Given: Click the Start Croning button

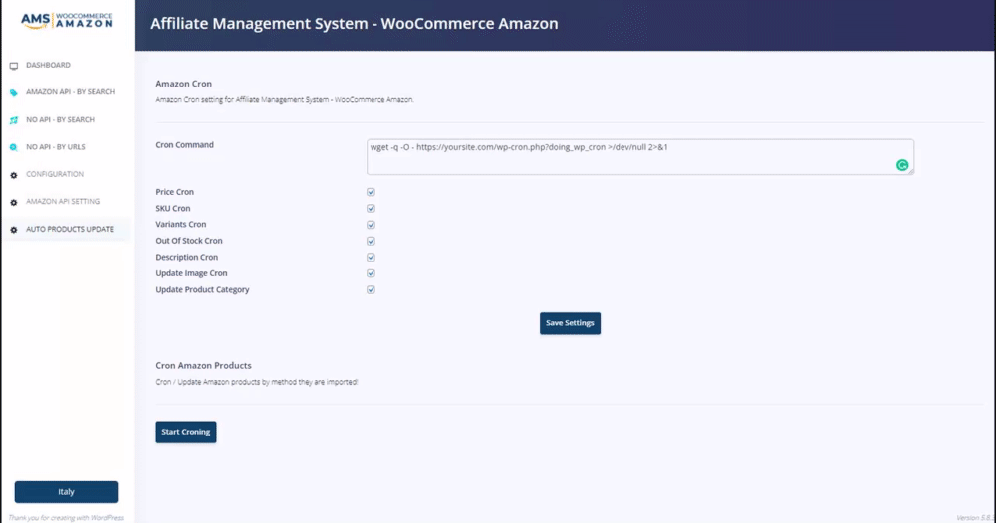Looking at the screenshot, I should point(186,432).
